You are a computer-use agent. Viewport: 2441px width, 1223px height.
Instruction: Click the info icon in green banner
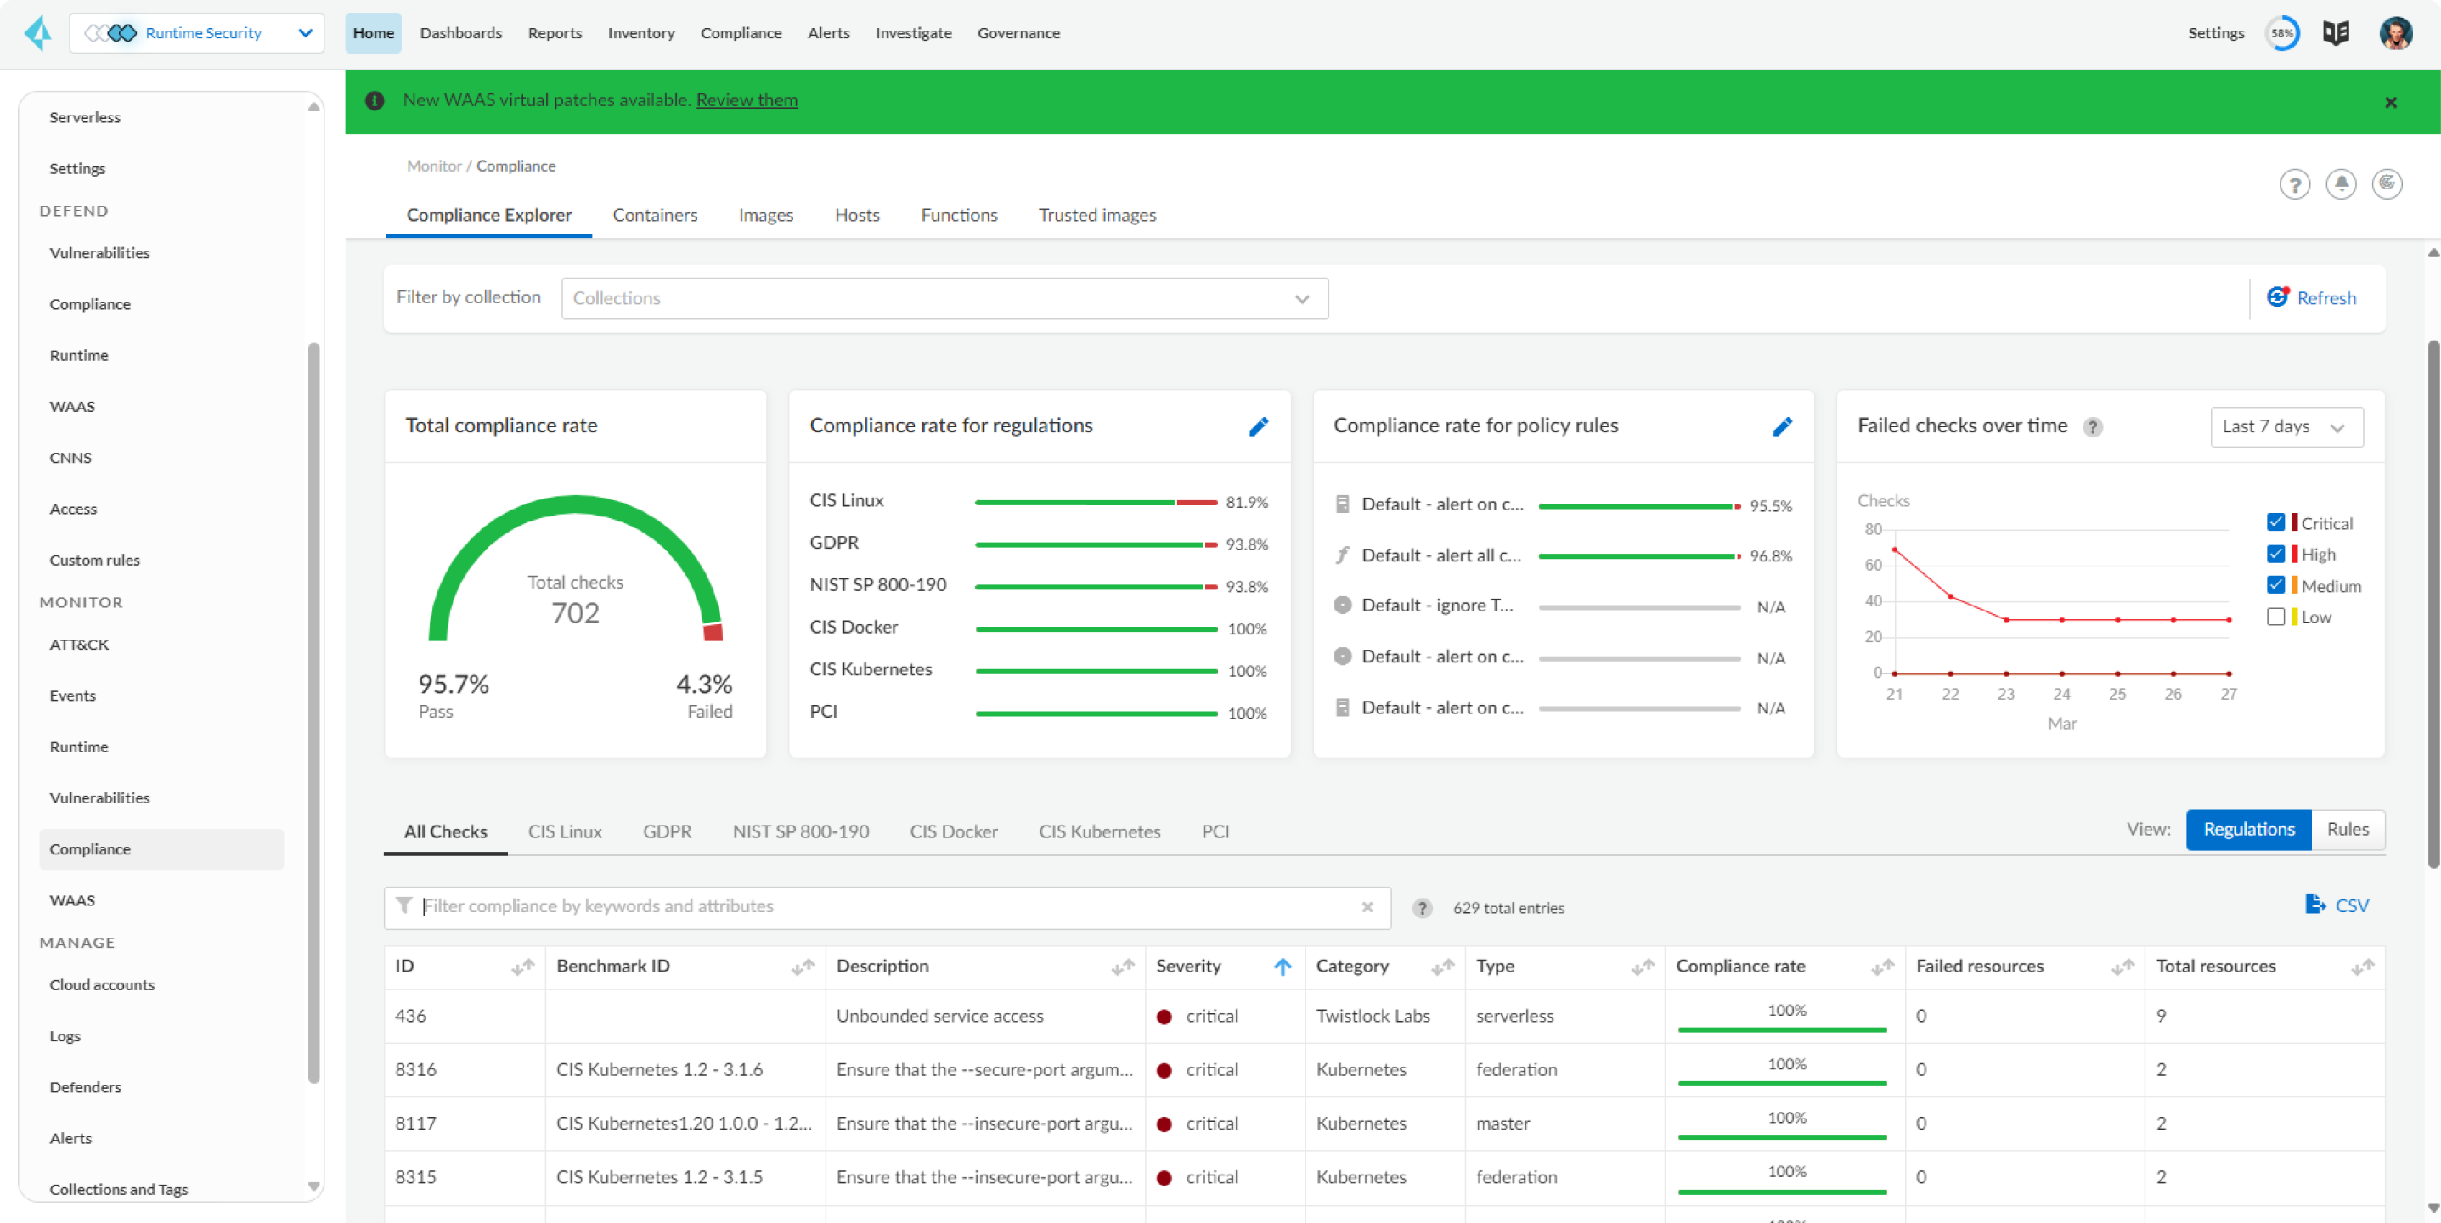pos(375,100)
